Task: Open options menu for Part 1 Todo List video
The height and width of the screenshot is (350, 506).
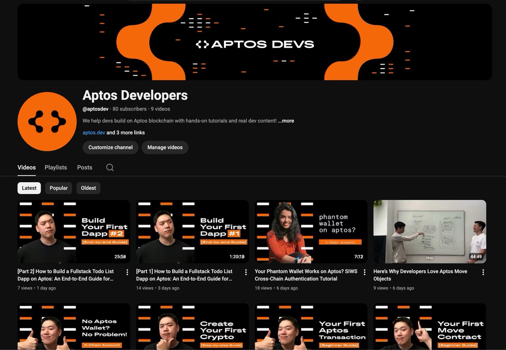Action: tap(246, 272)
